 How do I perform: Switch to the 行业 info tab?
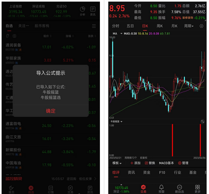(178, 173)
